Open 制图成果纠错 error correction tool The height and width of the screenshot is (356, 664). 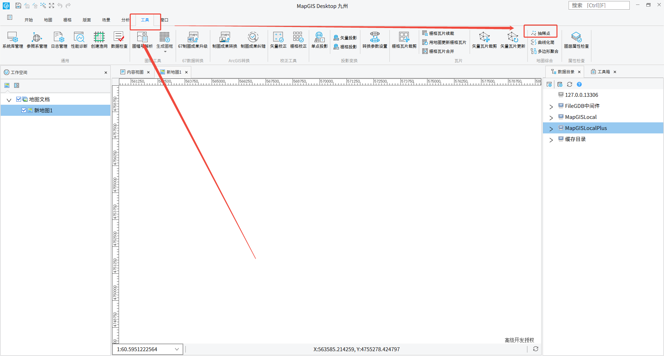point(253,40)
